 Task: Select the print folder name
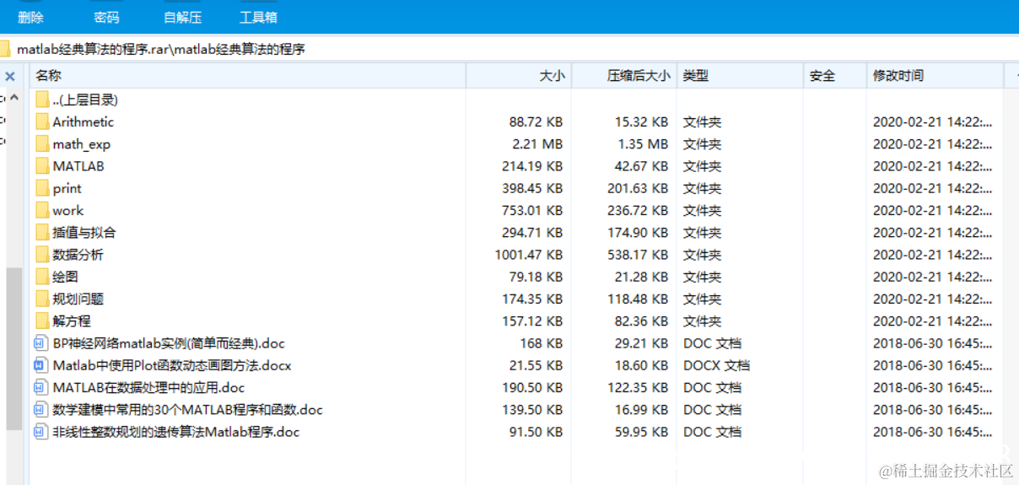point(67,188)
